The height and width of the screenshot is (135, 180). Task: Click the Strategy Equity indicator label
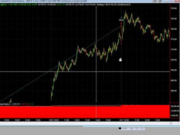point(5,104)
